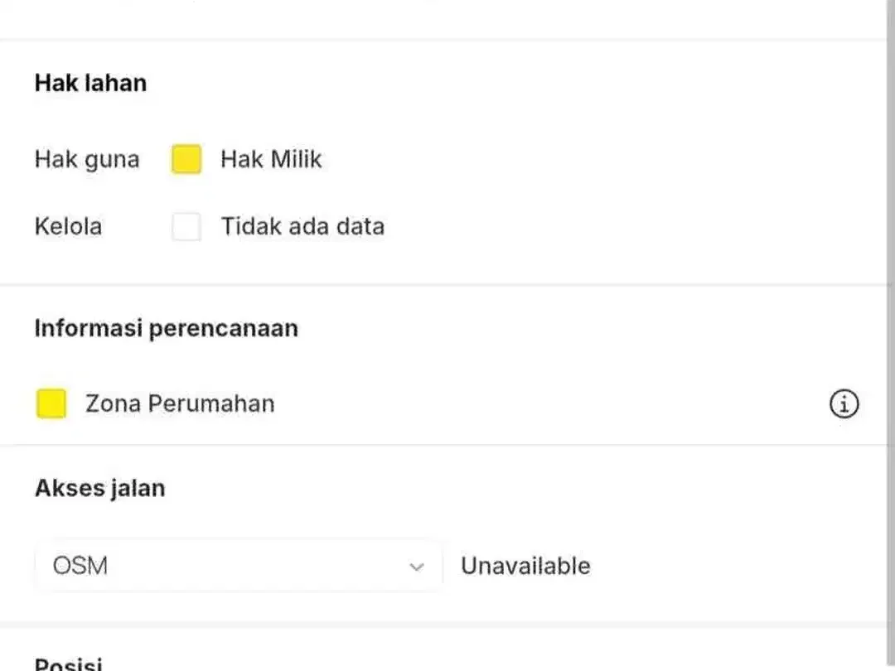The width and height of the screenshot is (895, 671).
Task: Click the yellow Zona Perumahan swatch
Action: [x=51, y=404]
